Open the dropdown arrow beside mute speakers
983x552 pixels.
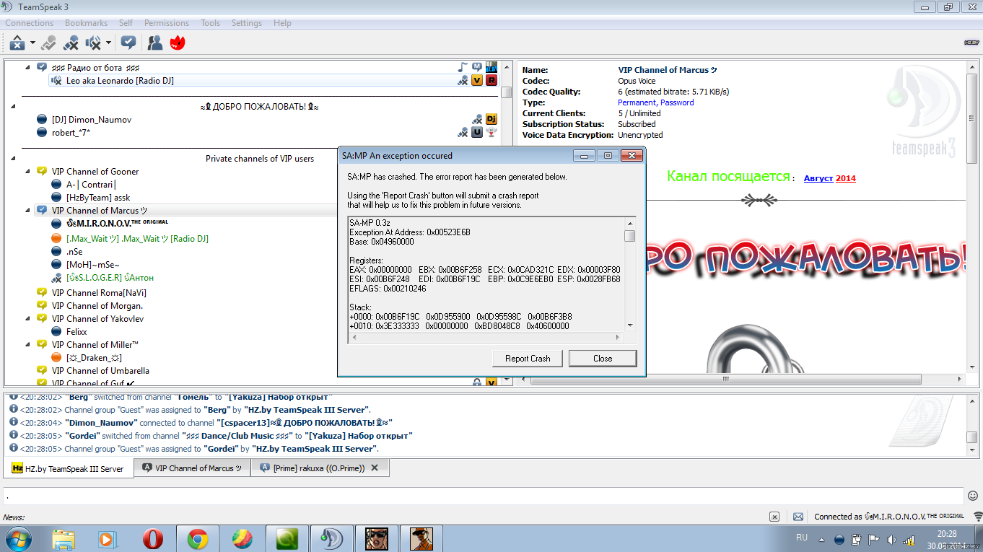point(109,43)
